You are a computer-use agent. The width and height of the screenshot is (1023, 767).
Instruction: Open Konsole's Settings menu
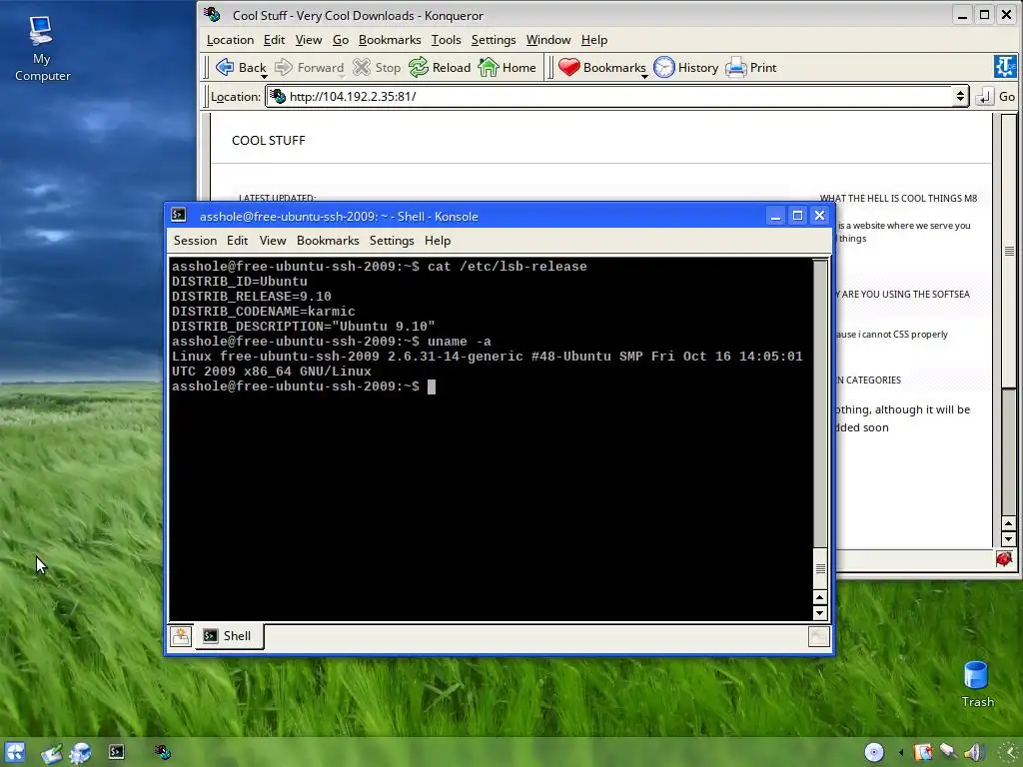[392, 241]
